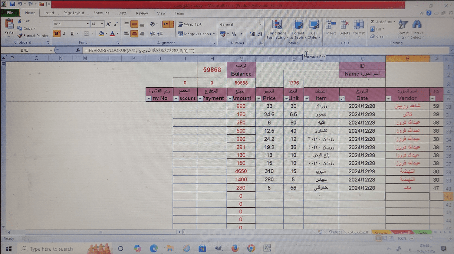Open Conditional Formatting
The image size is (454, 254).
pyautogui.click(x=277, y=29)
